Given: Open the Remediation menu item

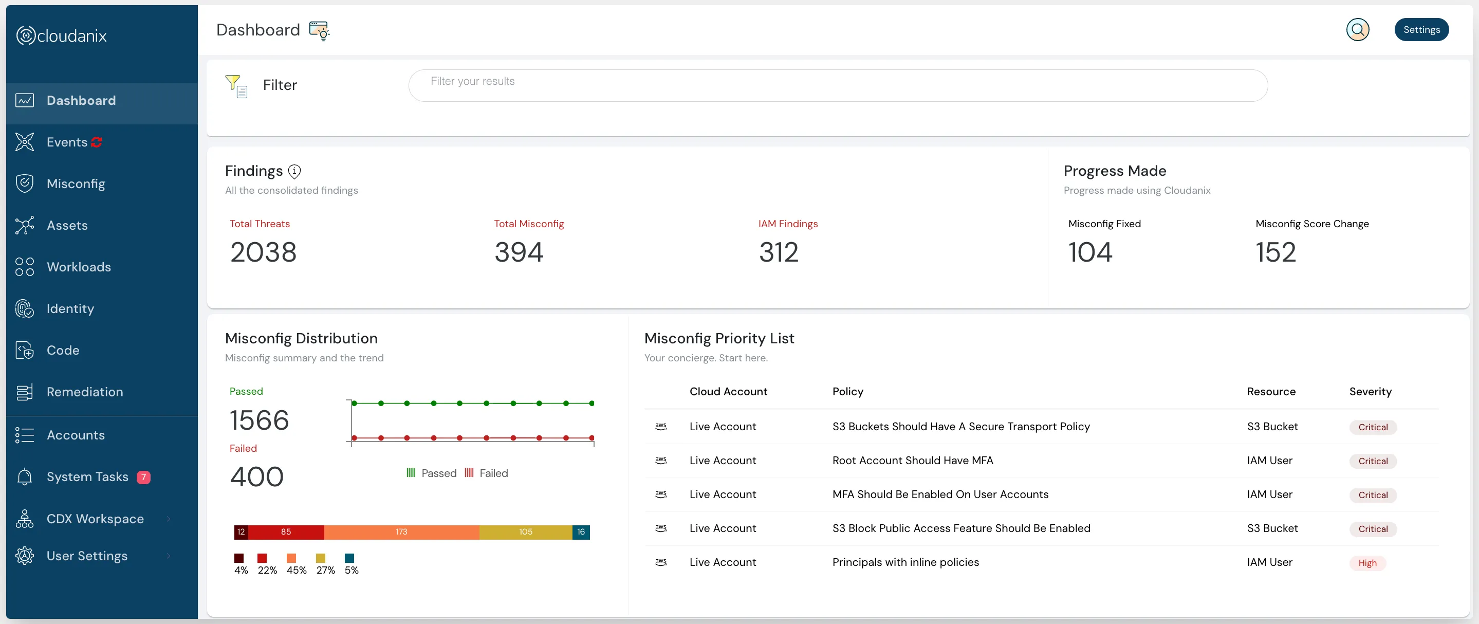Looking at the screenshot, I should 84,392.
